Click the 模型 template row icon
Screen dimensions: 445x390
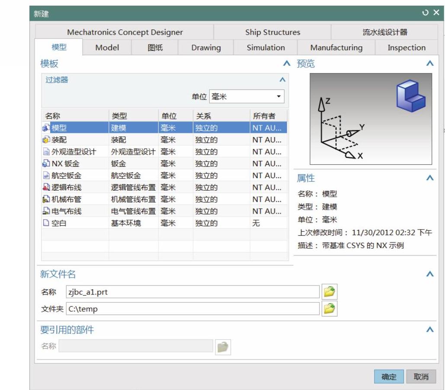(46, 128)
